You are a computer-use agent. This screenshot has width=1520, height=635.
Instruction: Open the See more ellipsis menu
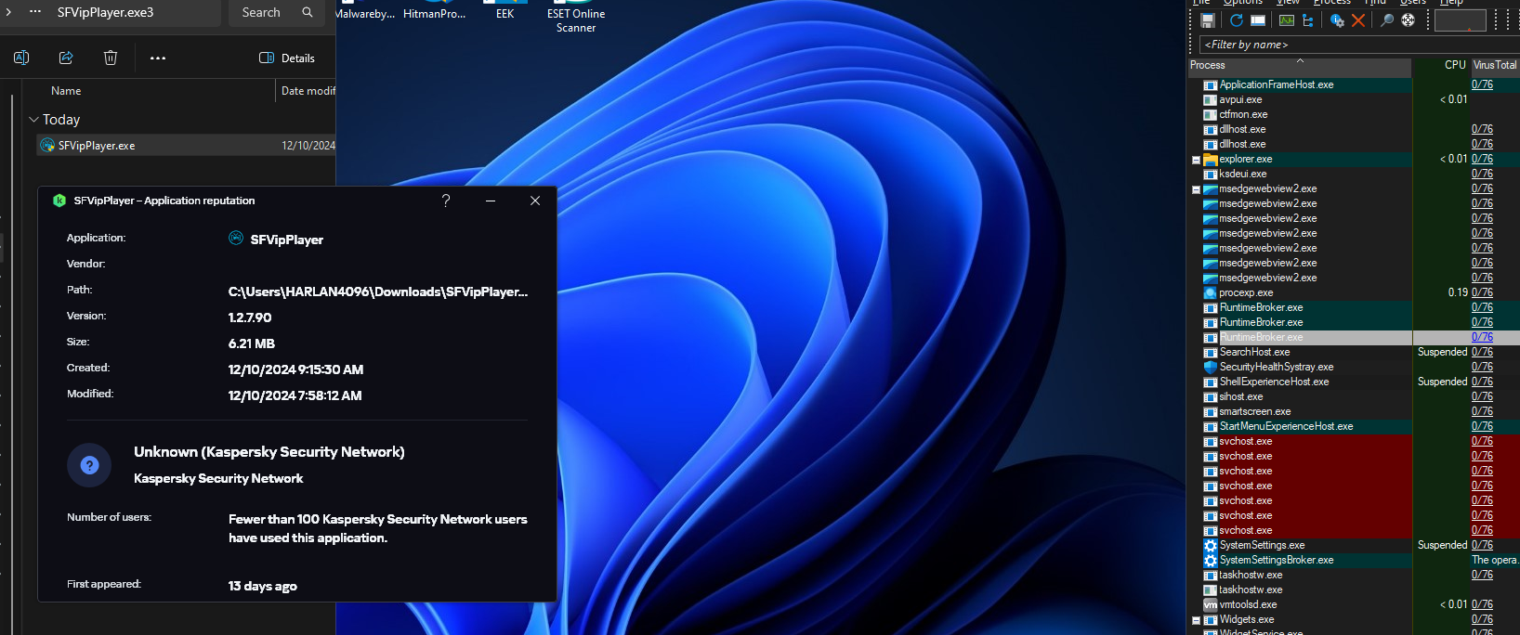(158, 58)
